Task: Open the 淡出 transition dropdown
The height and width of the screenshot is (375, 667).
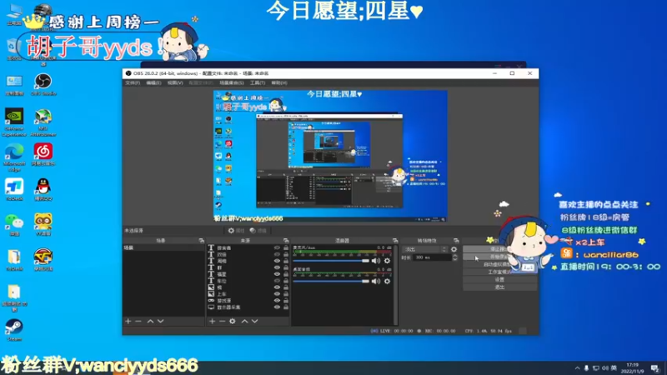Action: [x=424, y=249]
